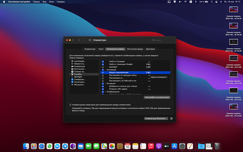Click the 'Клавиатура Bluetooth…' button

pos(156,119)
